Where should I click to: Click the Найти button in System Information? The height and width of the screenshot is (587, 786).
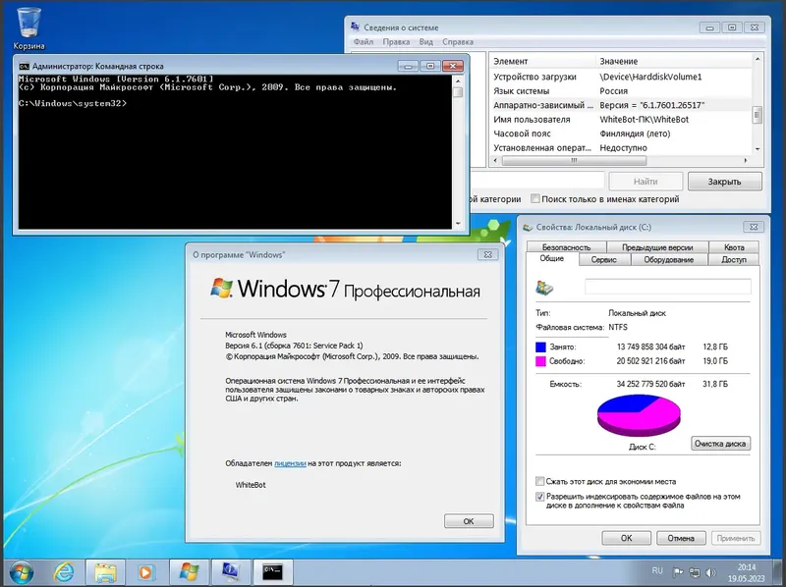coord(646,182)
